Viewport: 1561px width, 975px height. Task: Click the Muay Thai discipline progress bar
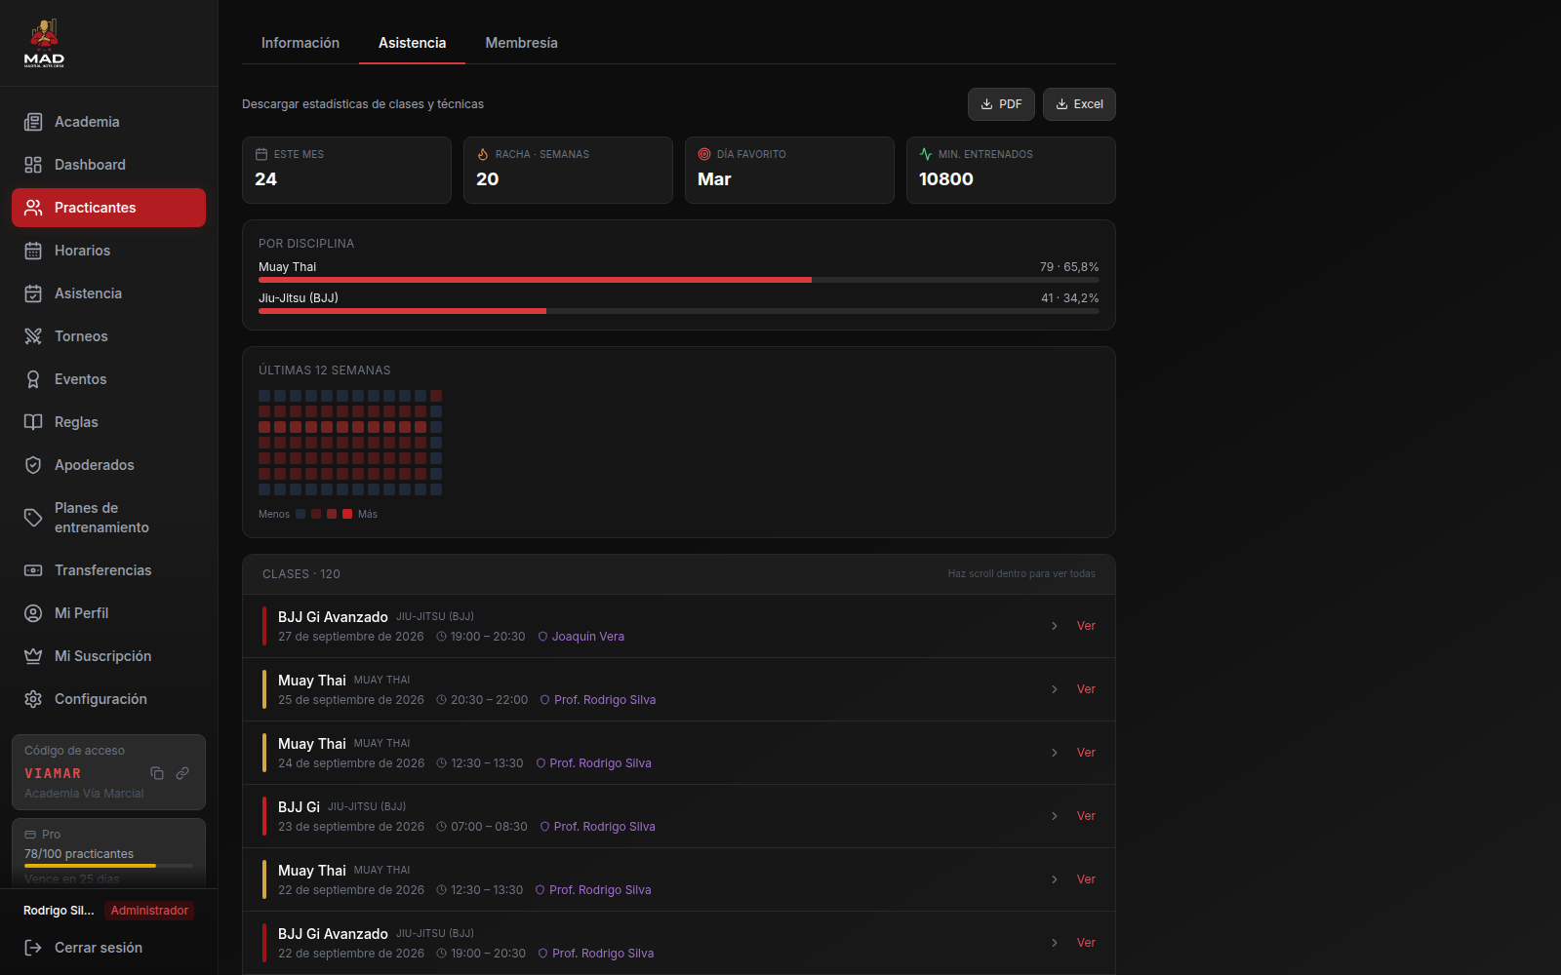tap(679, 280)
